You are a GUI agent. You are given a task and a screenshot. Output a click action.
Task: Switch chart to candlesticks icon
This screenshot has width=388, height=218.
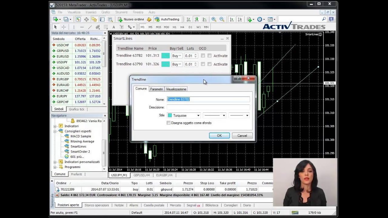tap(196, 19)
